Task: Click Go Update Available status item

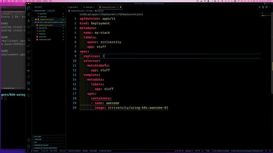Action: pyautogui.click(x=221, y=151)
